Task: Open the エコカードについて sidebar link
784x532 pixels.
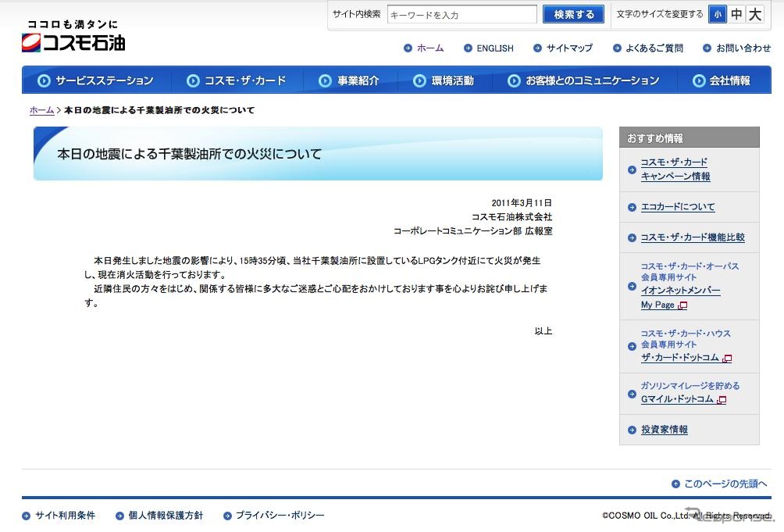Action: click(677, 207)
